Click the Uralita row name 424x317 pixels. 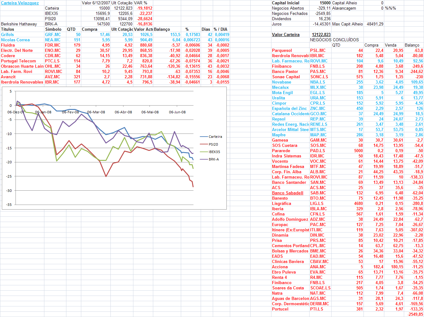click(279, 98)
